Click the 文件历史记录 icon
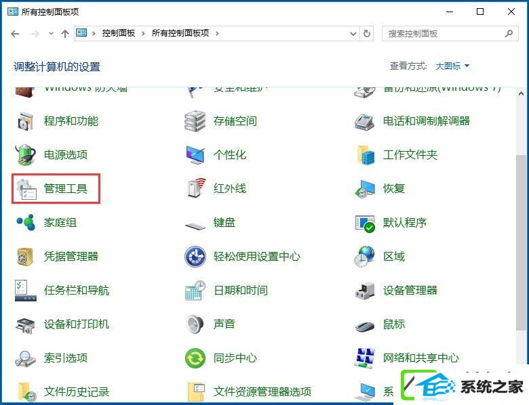 point(26,391)
